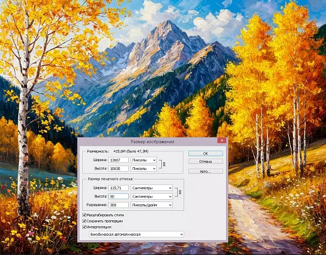
Task: Disable the Интерполяция checkbox
Action: (84, 227)
